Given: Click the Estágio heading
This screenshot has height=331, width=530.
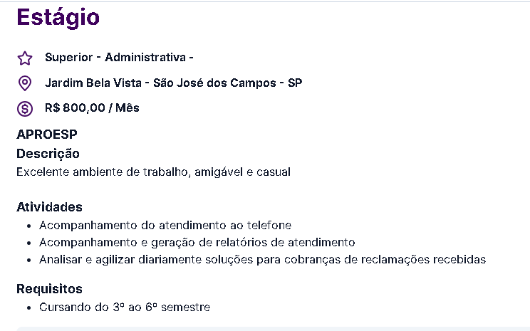Looking at the screenshot, I should click(x=58, y=18).
